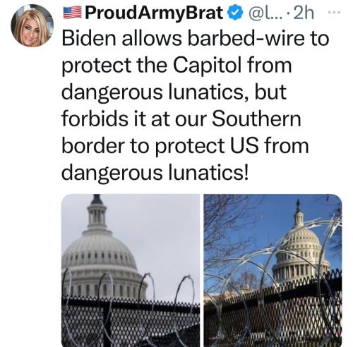
Task: Open the tweet via its 2h timestamp
Action: (304, 13)
